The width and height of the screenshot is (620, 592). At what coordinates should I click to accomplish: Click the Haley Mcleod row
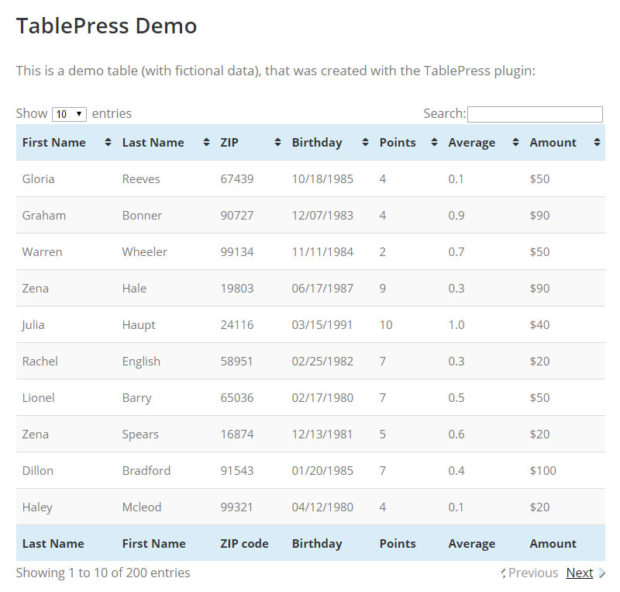click(311, 507)
